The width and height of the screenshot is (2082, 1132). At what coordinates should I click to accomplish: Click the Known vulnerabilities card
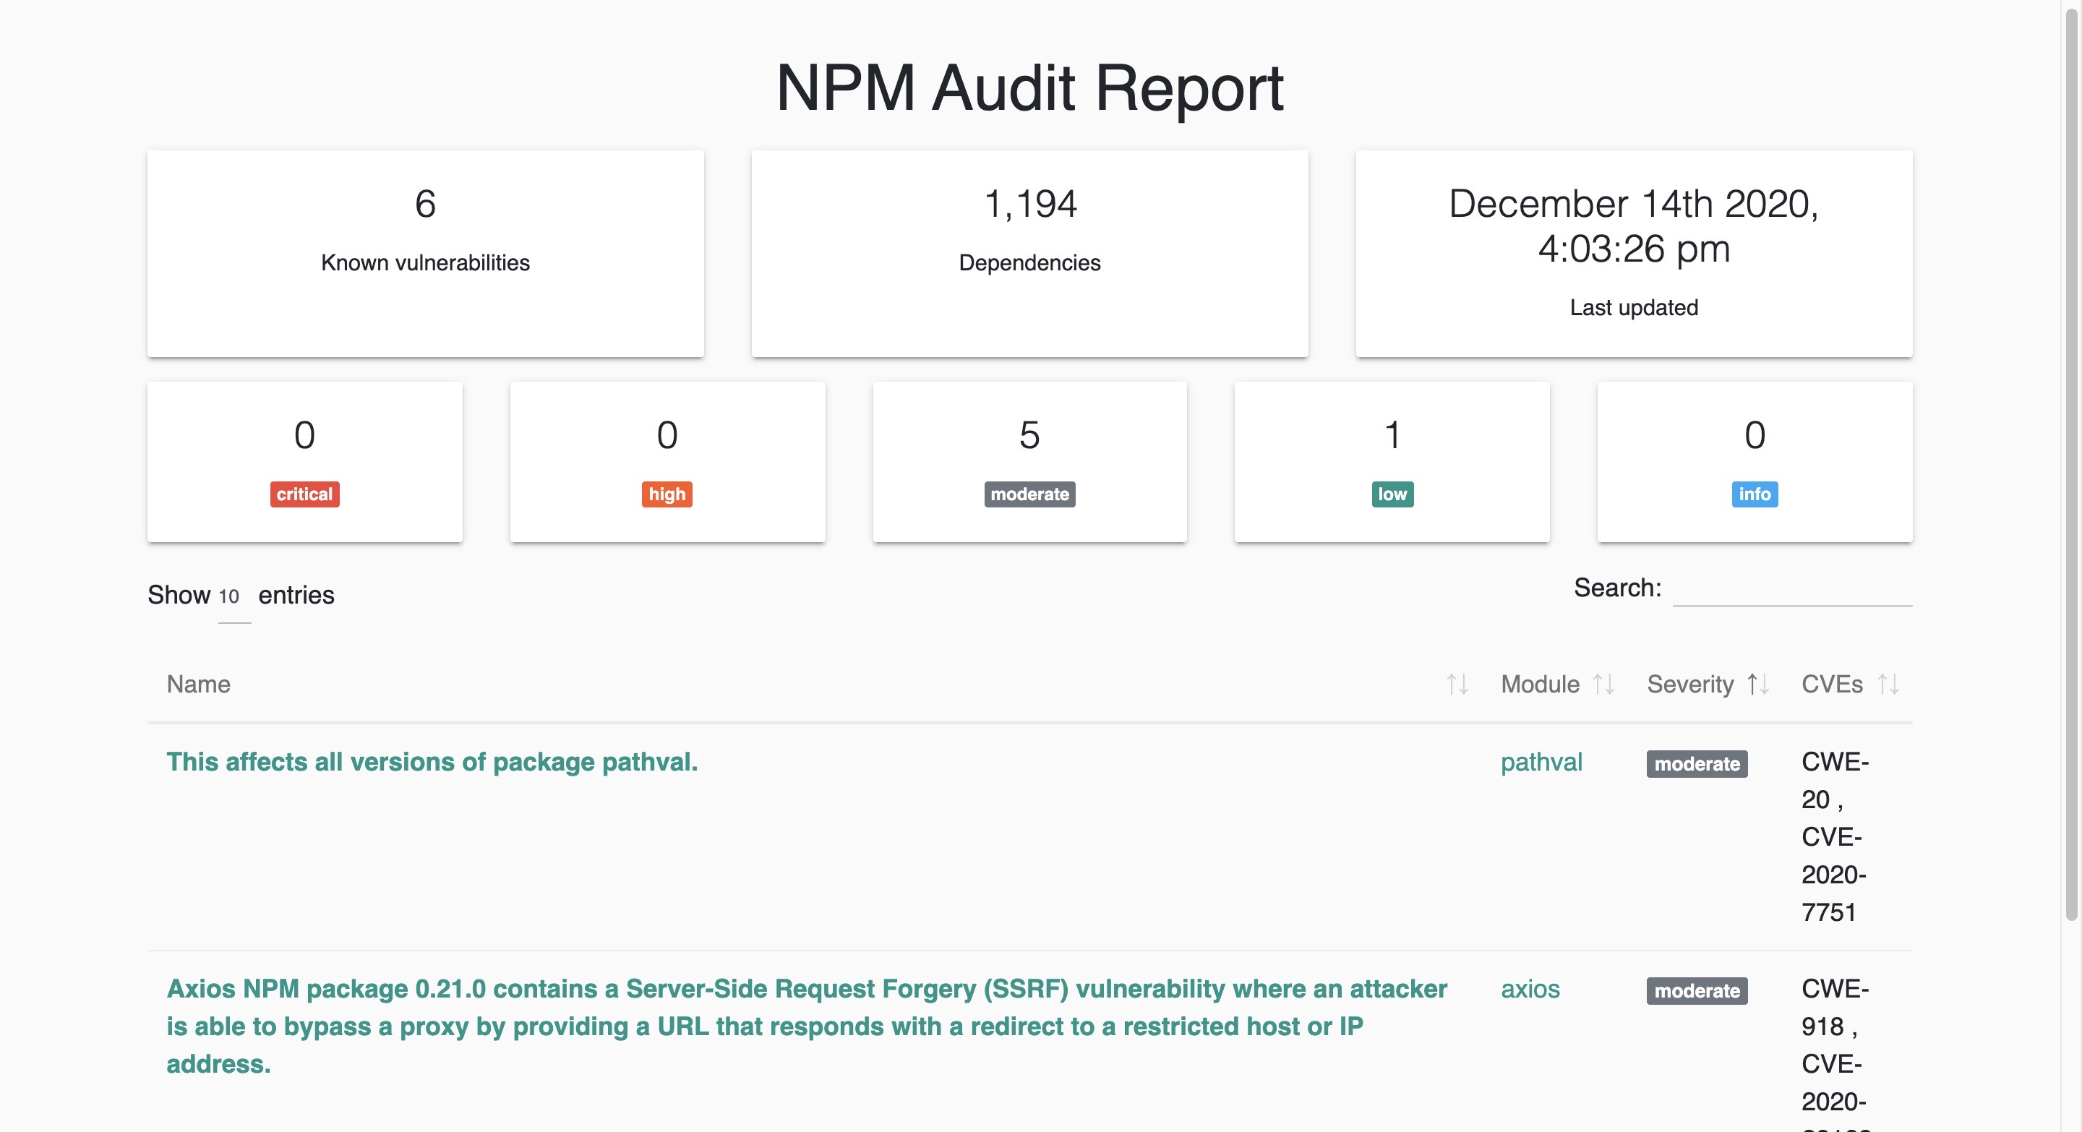425,253
